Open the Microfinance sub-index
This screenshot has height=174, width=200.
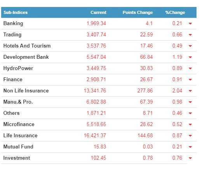tap(19, 124)
